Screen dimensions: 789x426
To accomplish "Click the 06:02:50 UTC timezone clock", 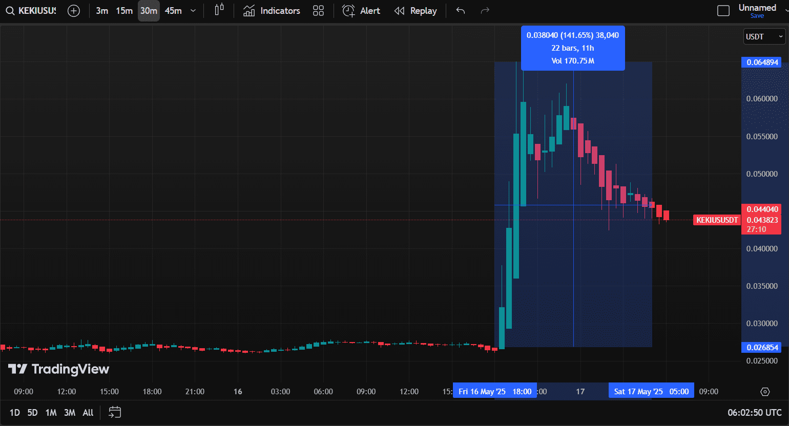I will point(755,413).
